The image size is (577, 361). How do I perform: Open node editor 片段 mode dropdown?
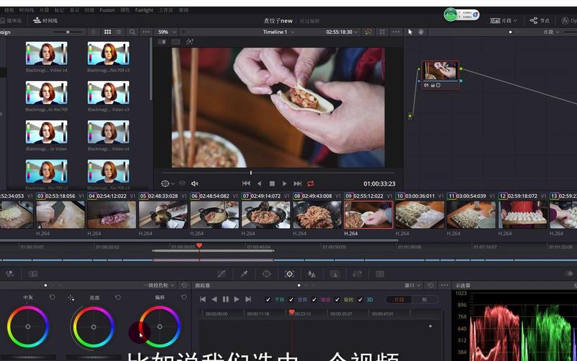coord(551,32)
